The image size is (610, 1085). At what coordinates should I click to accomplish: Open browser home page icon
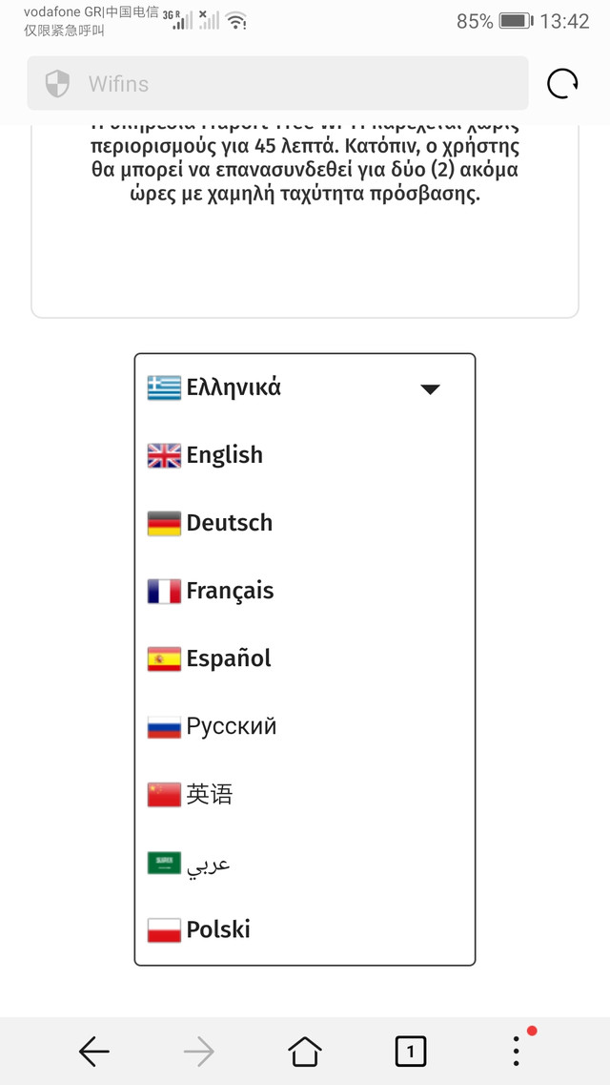305,1052
